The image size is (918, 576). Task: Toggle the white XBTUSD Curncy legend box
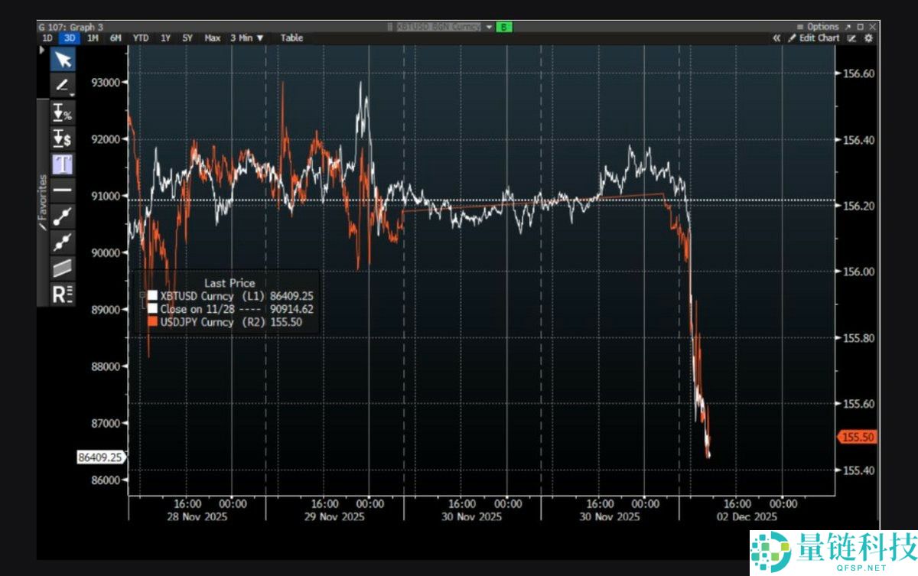coord(153,295)
